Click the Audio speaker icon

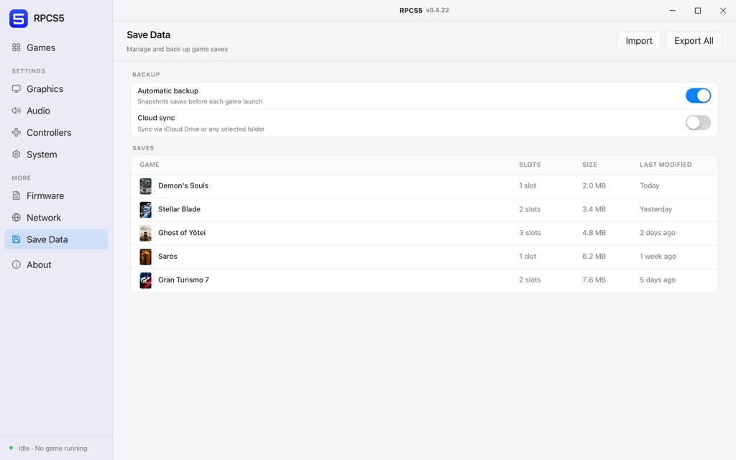17,111
